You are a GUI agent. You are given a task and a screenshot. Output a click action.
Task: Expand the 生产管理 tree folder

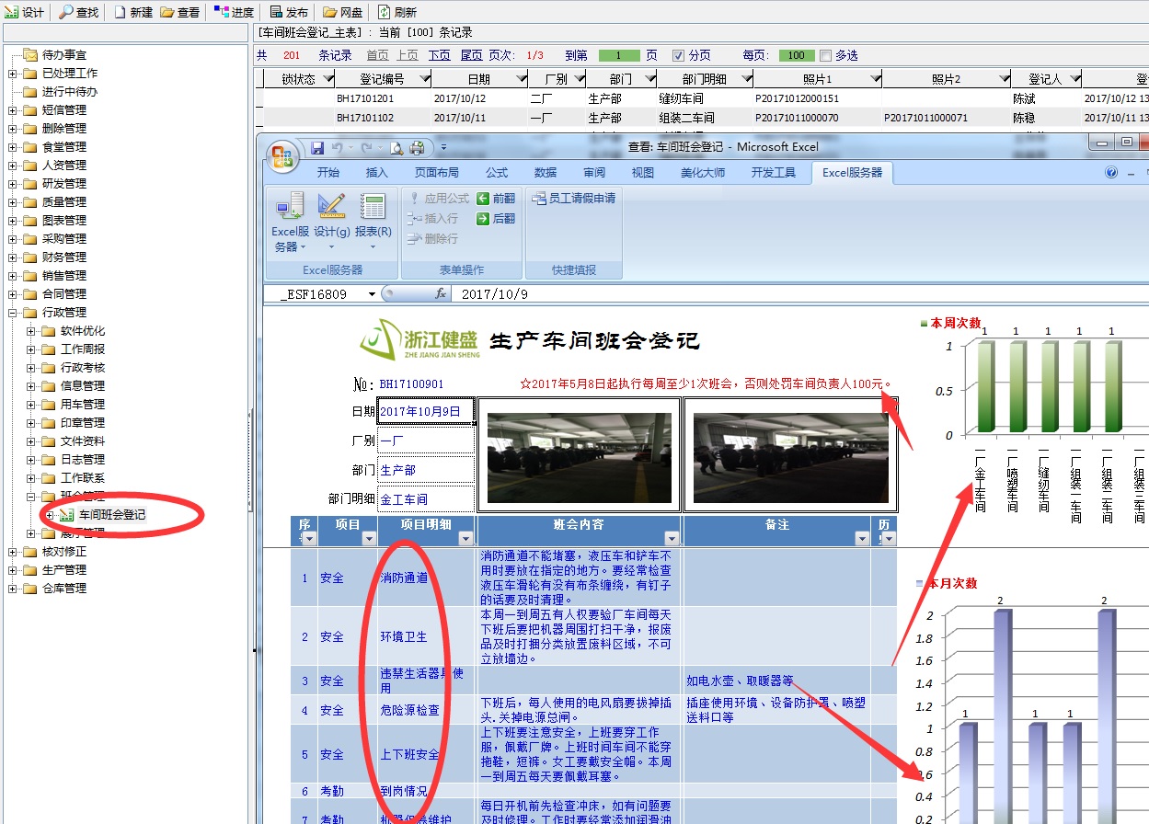(13, 570)
